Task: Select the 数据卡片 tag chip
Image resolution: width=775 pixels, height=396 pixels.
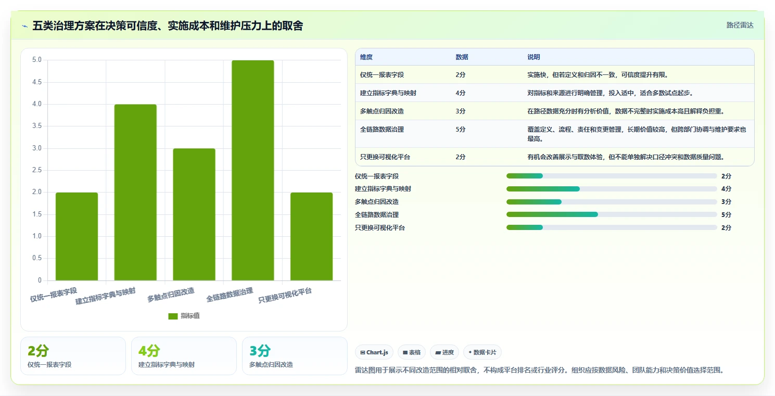Action: [x=482, y=352]
